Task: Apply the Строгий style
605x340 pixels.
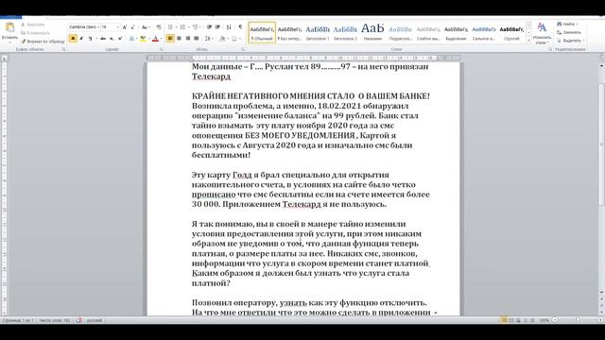Action: (511, 32)
